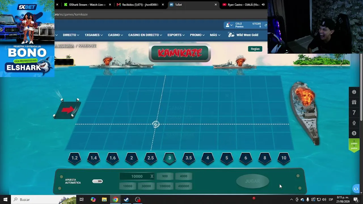
Task: Open OBS Studio from the taskbar
Action: pos(138,199)
